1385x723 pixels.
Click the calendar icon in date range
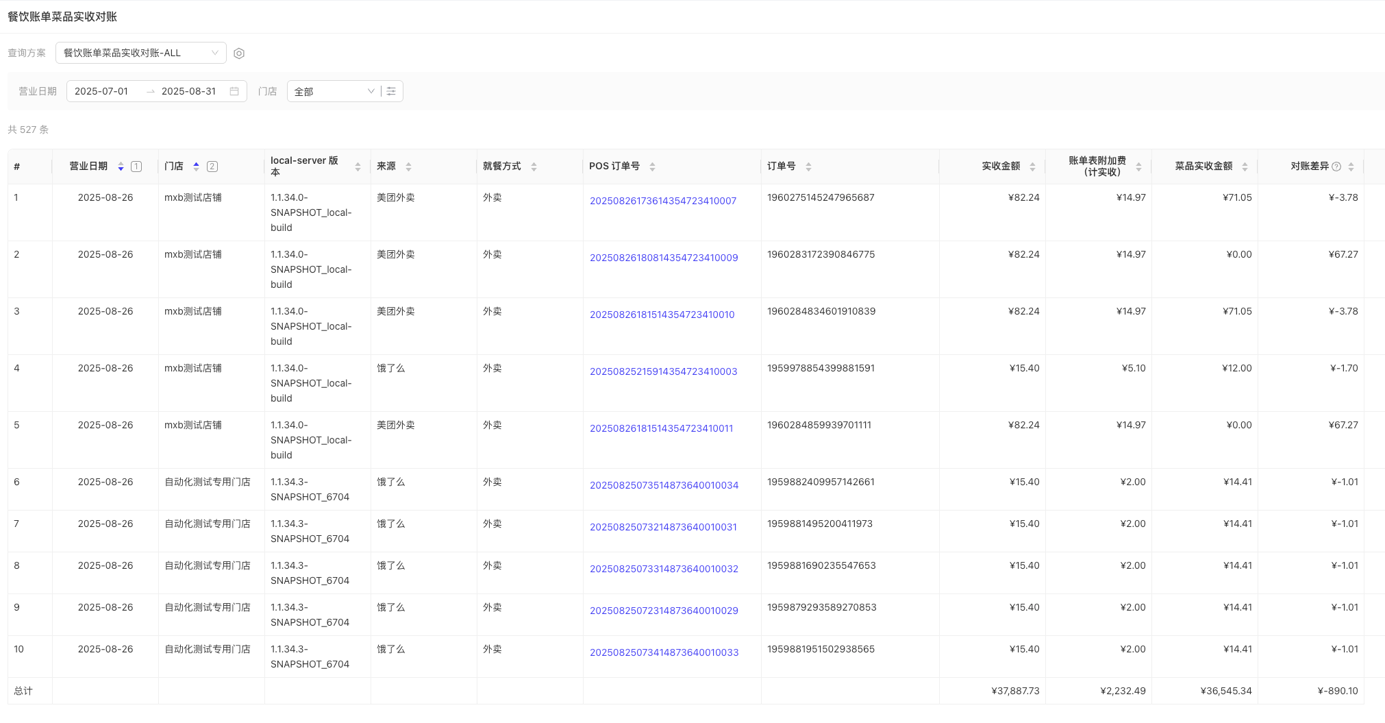(x=234, y=91)
